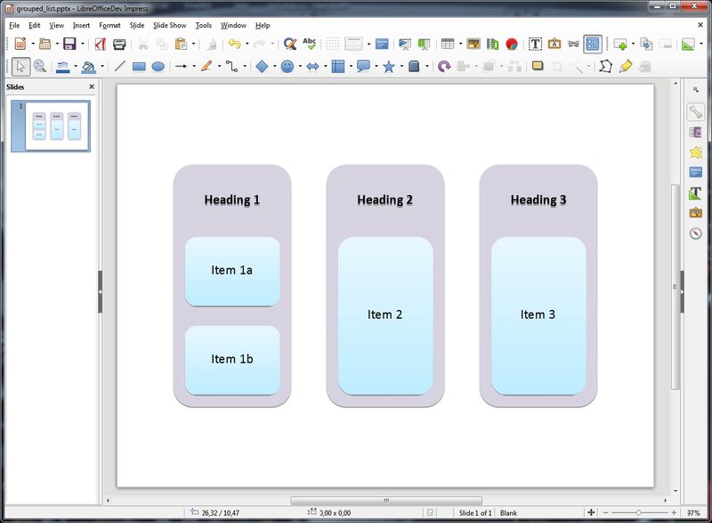Open sidebar Custom Animation star deck

coord(696,152)
